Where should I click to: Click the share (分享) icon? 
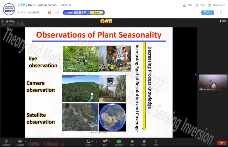200,5
